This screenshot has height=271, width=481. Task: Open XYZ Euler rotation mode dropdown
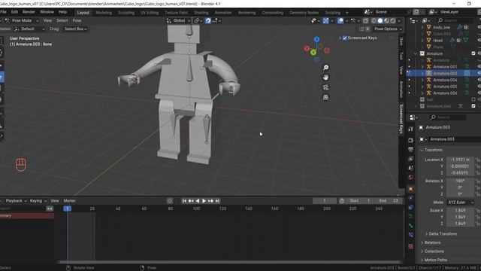click(460, 202)
